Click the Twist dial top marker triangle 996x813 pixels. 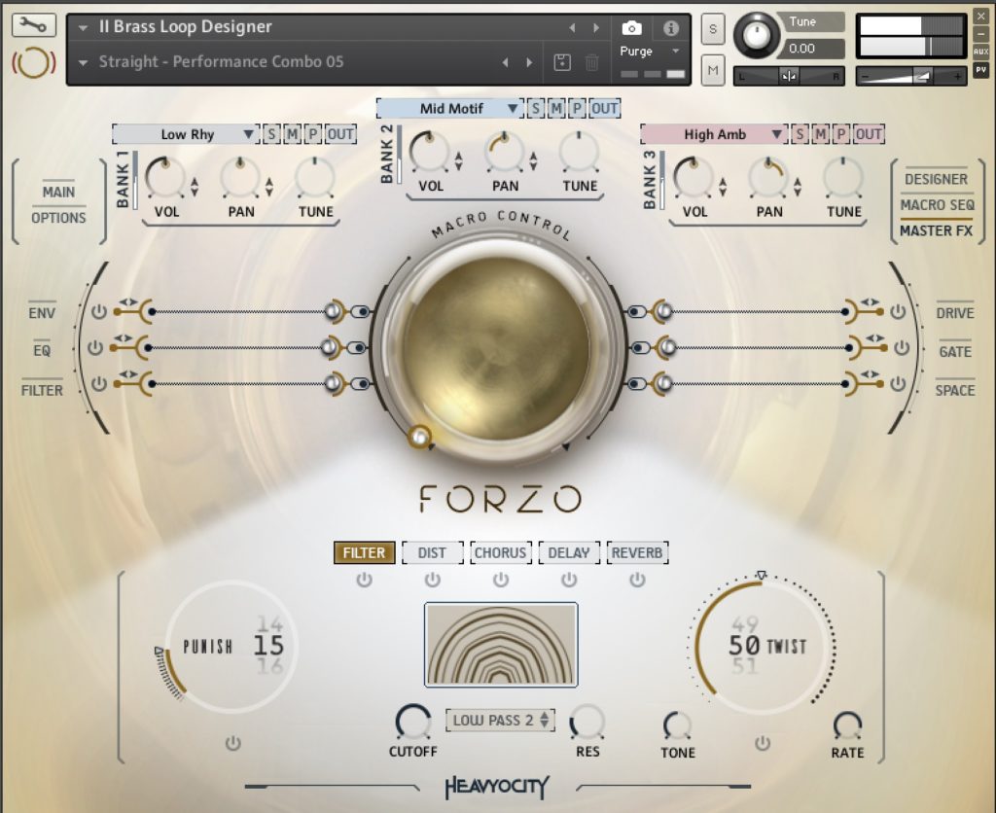[x=761, y=576]
